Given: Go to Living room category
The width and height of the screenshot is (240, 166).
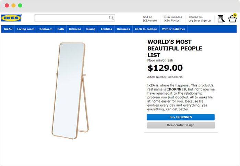Looking at the screenshot, I should tap(26, 29).
